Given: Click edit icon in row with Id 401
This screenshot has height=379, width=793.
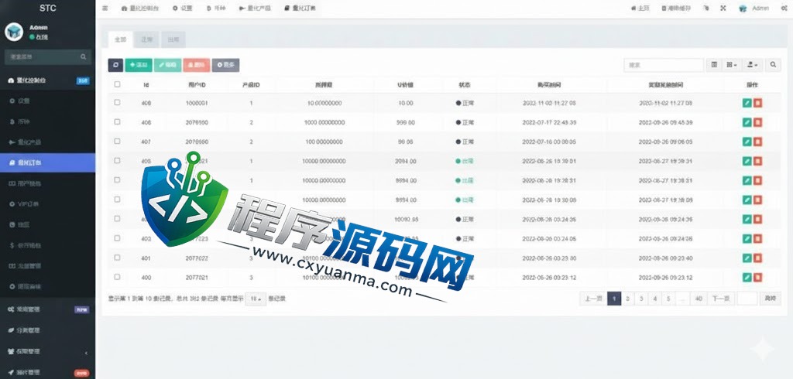Looking at the screenshot, I should point(747,258).
